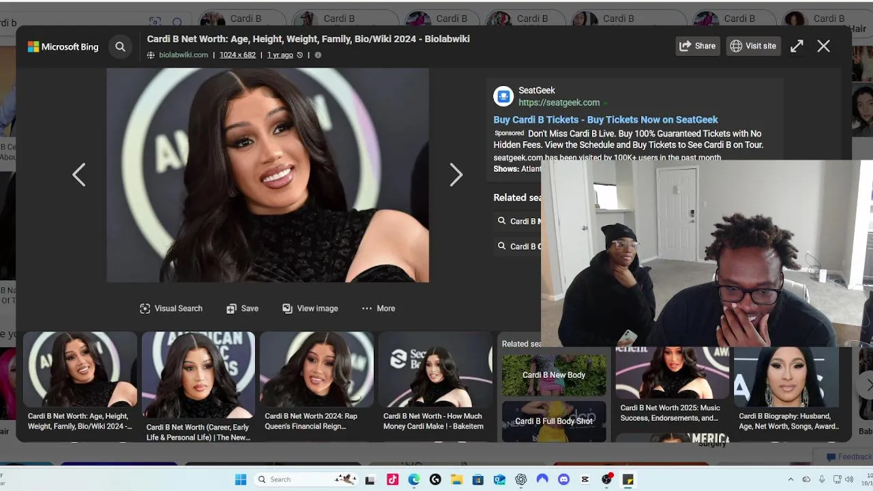Open the Buy Cardi B Tickets ad link
The image size is (873, 491).
coord(606,119)
